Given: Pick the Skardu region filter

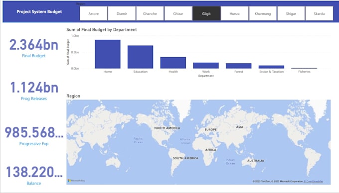Looking at the screenshot, I should tap(319, 13).
